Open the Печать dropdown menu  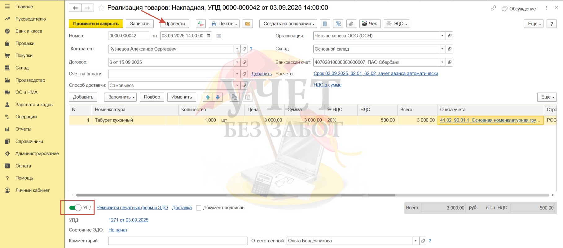point(224,24)
